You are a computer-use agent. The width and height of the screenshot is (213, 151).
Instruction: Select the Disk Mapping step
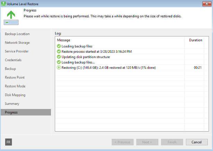click(x=15, y=95)
